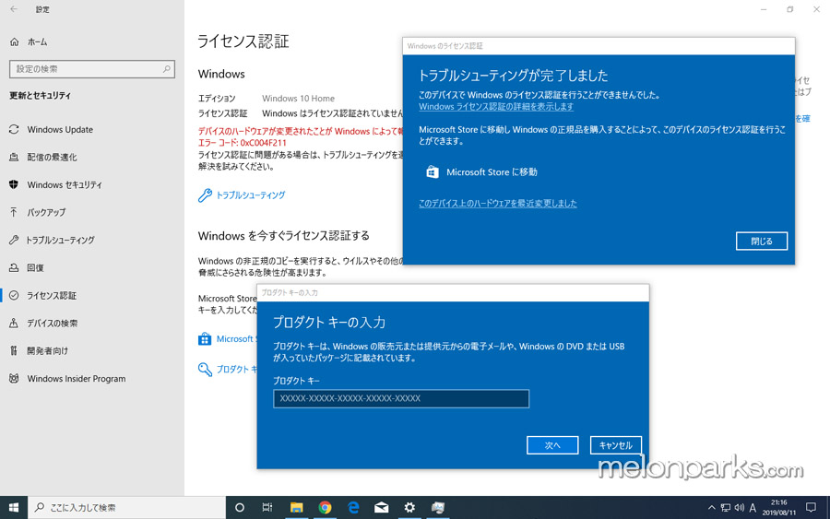Click the Cortana circle icon

(x=240, y=507)
